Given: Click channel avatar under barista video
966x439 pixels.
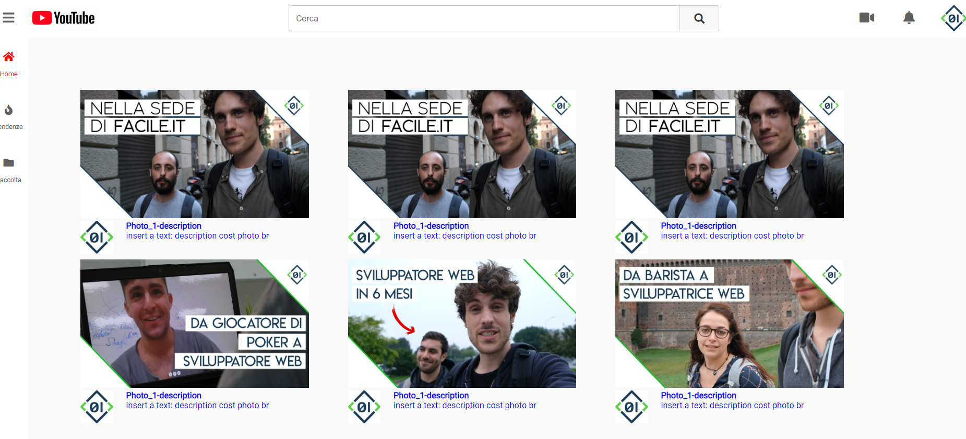Looking at the screenshot, I should click(x=632, y=407).
